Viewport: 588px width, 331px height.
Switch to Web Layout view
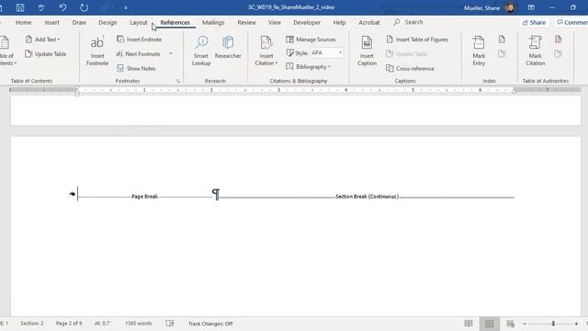tap(510, 324)
